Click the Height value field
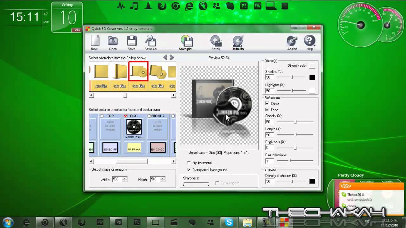This screenshot has width=406, height=228. tap(155, 179)
